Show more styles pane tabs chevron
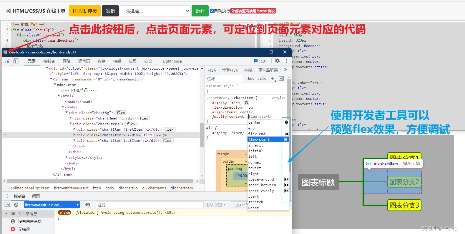This screenshot has height=234, width=465. click(285, 70)
